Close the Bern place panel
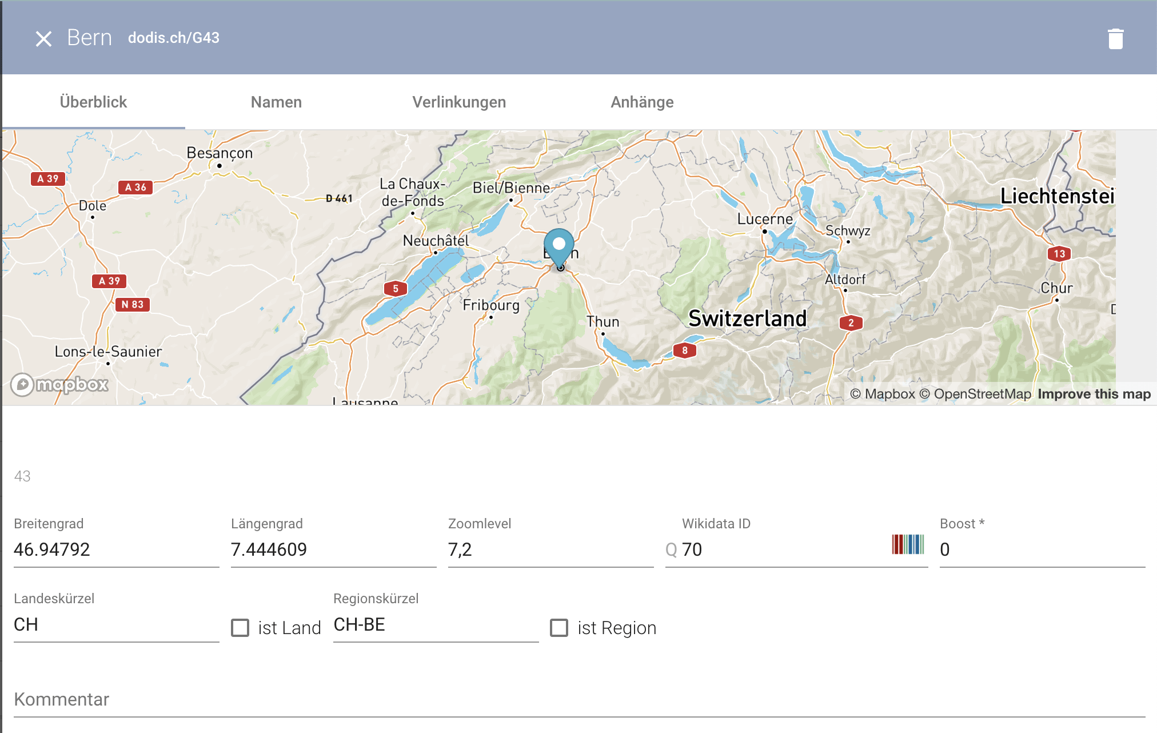This screenshot has width=1157, height=733. point(43,39)
